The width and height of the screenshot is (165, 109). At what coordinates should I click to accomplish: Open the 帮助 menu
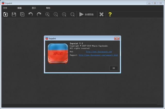tap(48, 8)
